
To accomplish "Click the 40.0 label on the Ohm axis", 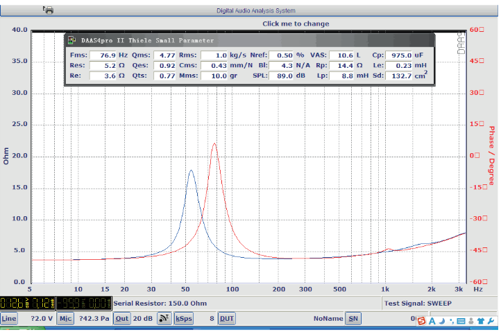I will [20, 30].
